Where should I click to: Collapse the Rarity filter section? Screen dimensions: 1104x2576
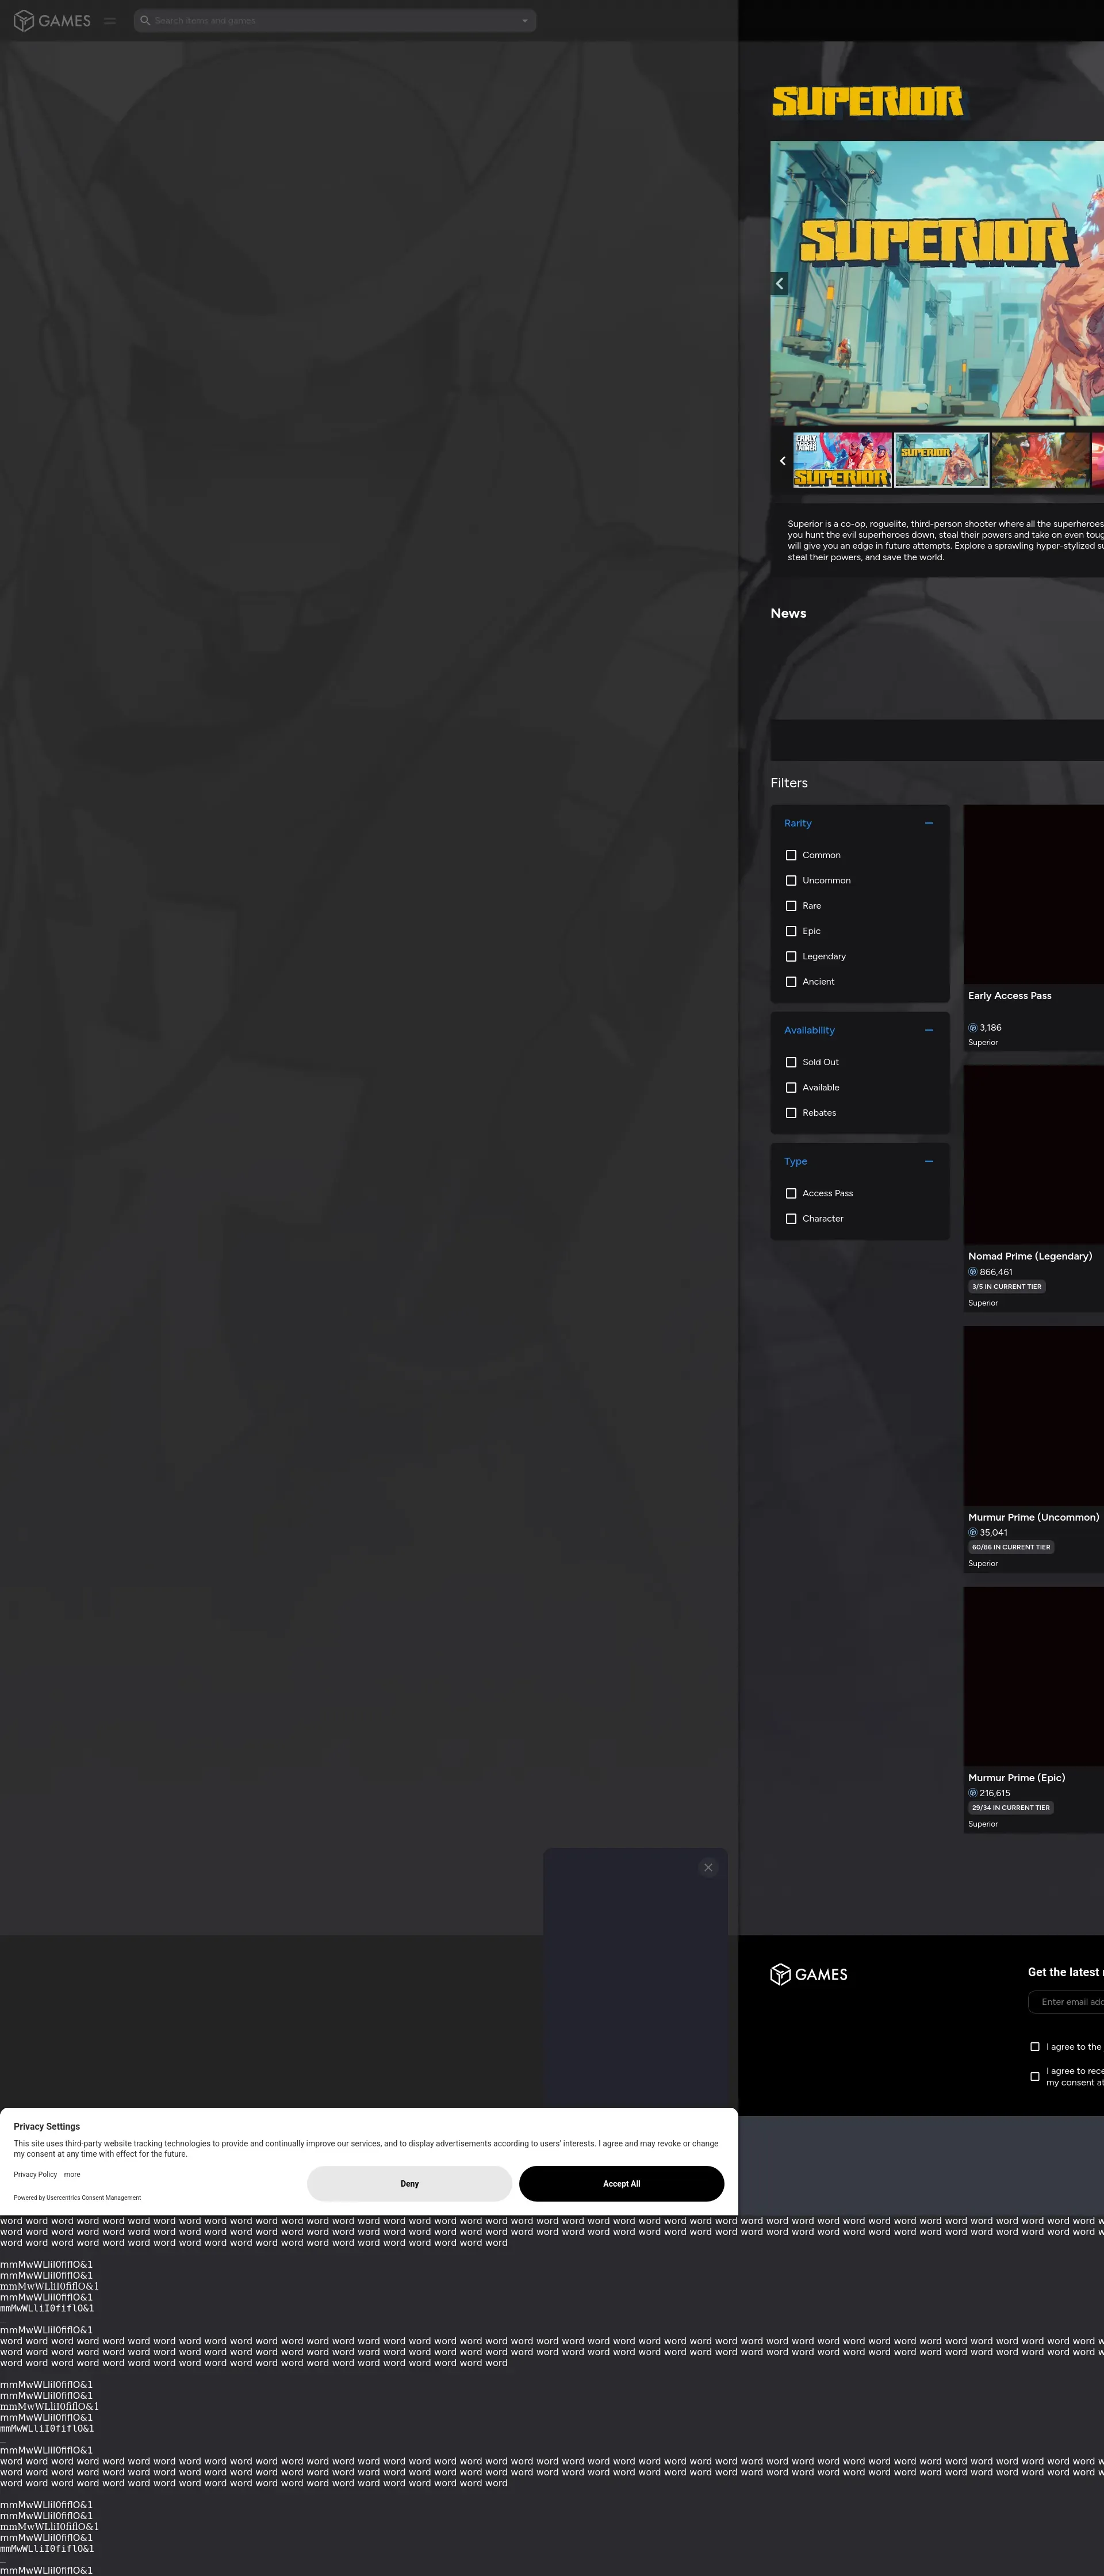pyautogui.click(x=929, y=823)
